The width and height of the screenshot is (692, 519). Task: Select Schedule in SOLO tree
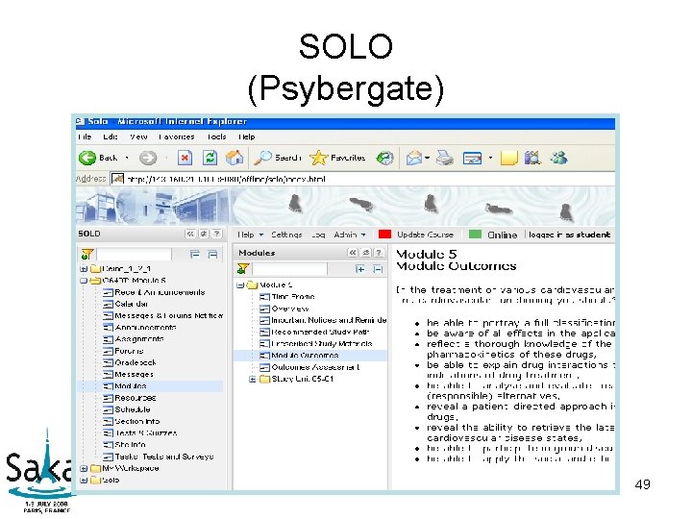pyautogui.click(x=133, y=409)
